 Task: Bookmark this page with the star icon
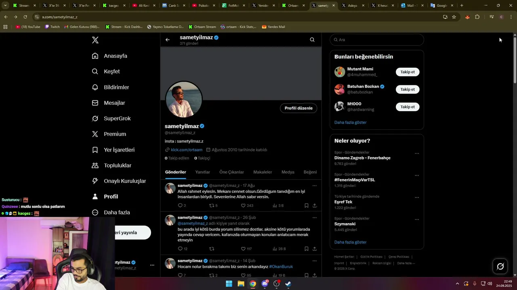point(454,17)
